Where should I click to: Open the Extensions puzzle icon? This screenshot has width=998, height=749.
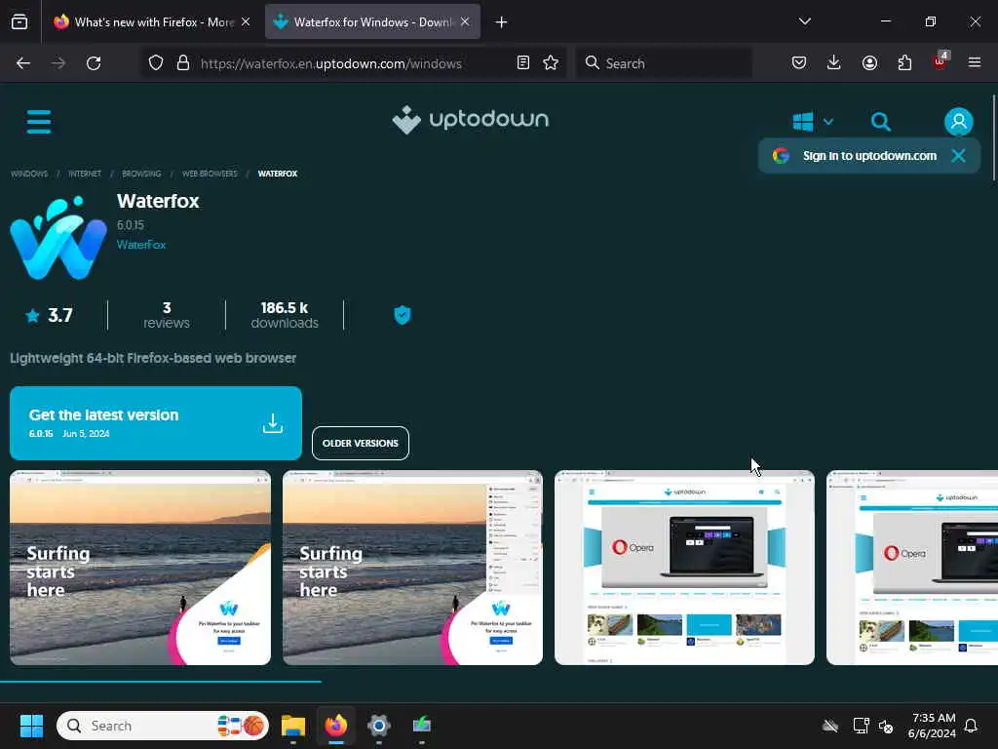click(904, 63)
